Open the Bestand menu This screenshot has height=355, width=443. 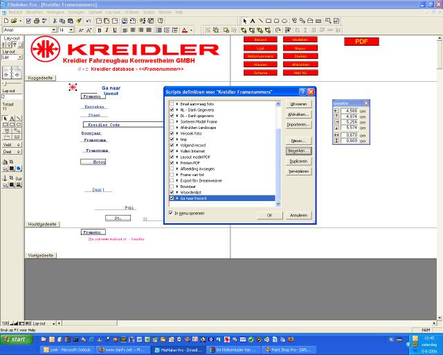pos(15,12)
